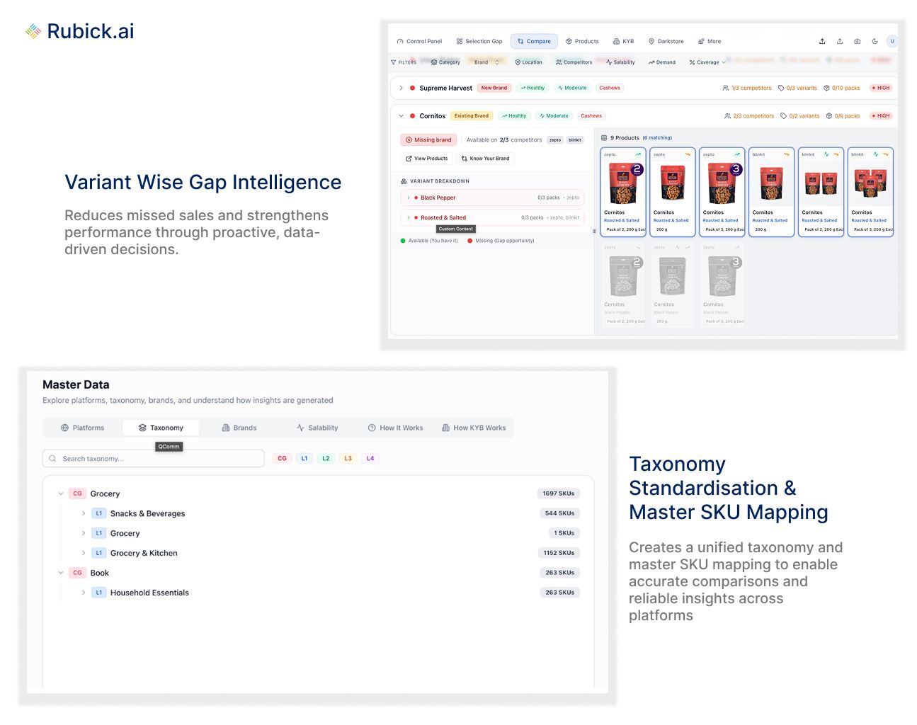This screenshot has width=917, height=725.
Task: Toggle the L2 level filter chip
Action: tap(326, 459)
